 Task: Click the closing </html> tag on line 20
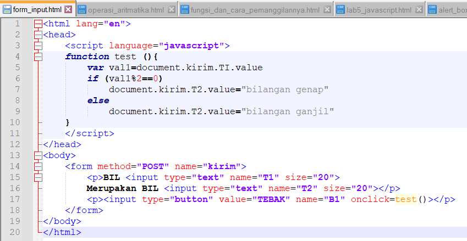click(62, 232)
